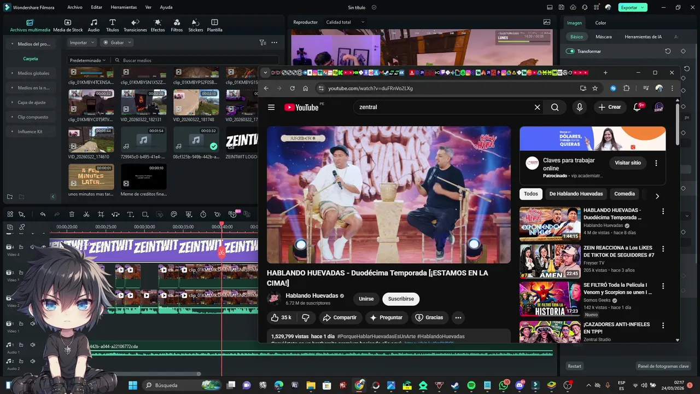Mute the Audio 1 track
The width and height of the screenshot is (700, 394).
click(x=32, y=345)
